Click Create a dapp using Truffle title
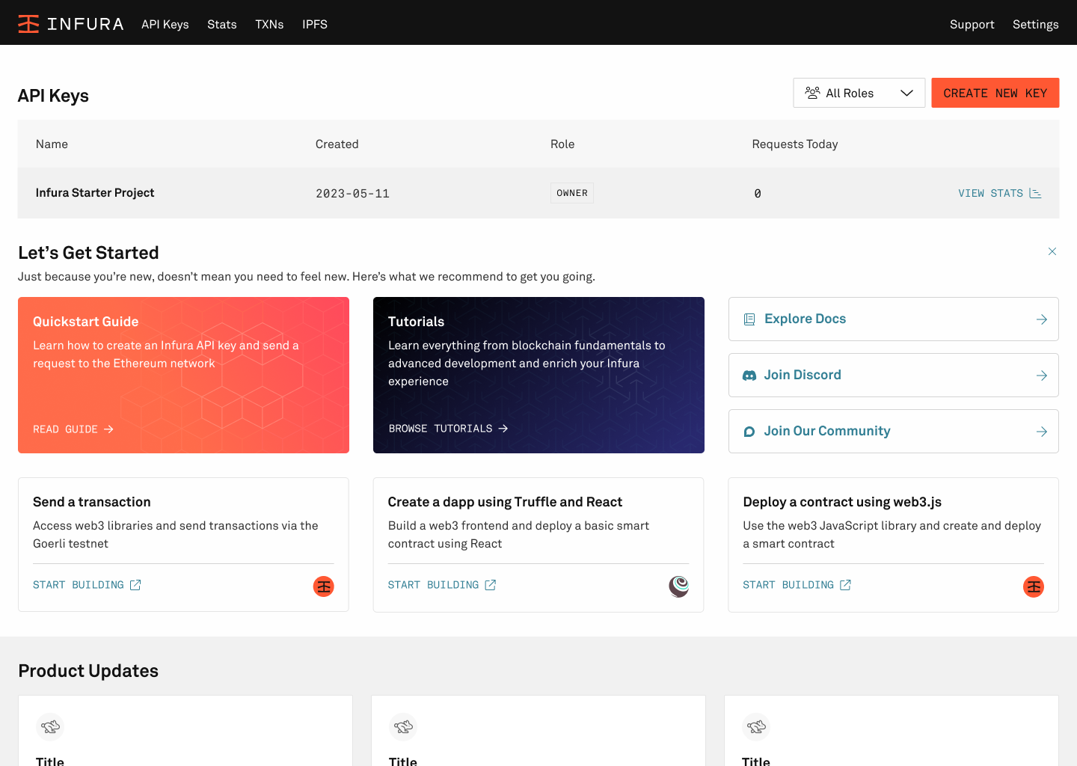Image resolution: width=1077 pixels, height=766 pixels. 505,502
